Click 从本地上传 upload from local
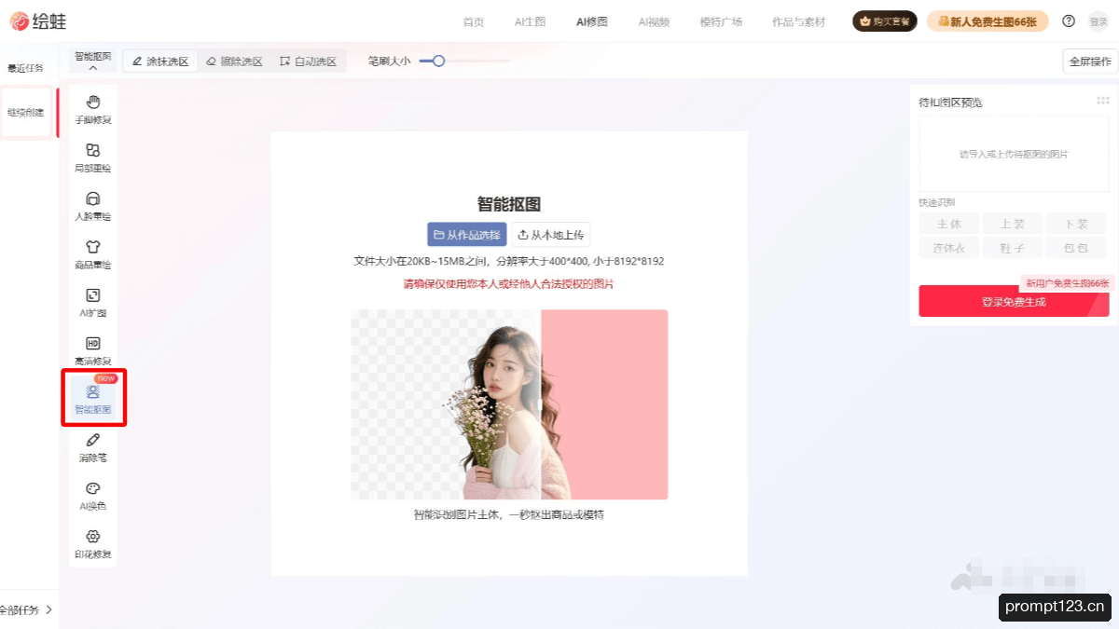1119x629 pixels. [551, 235]
